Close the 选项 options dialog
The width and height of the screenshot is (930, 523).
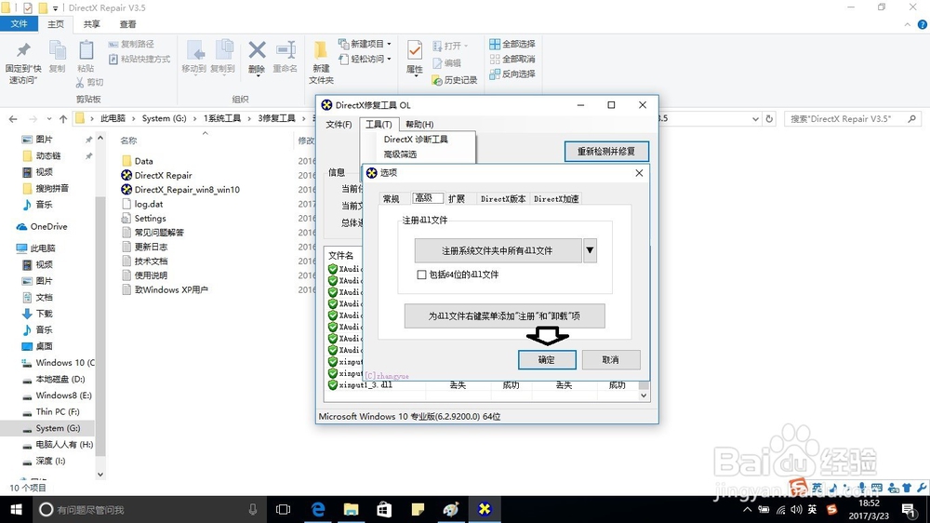click(639, 173)
